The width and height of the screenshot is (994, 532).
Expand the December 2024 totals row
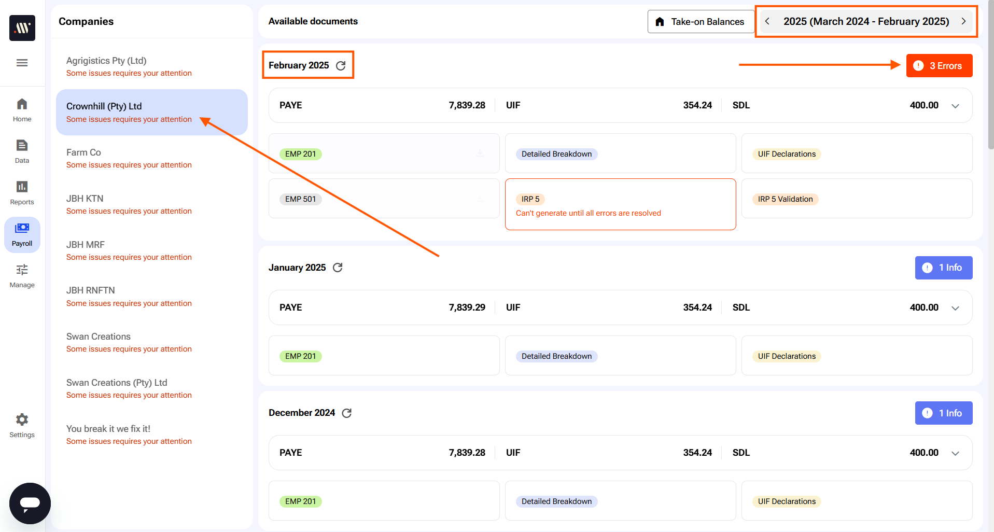[955, 453]
